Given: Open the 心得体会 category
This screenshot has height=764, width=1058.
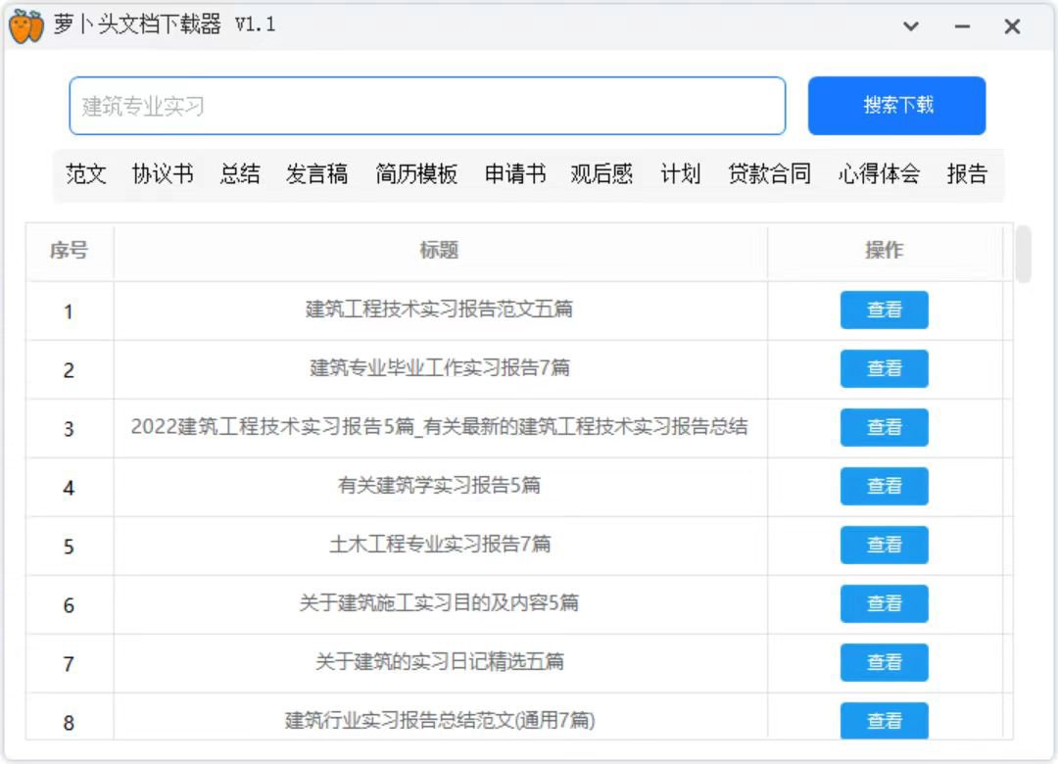Looking at the screenshot, I should coord(879,174).
